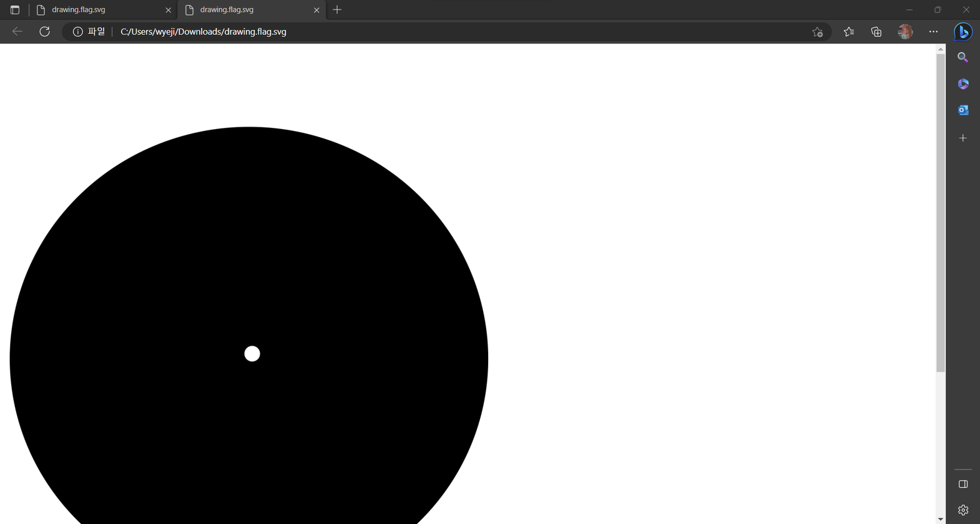The image size is (980, 524).
Task: Open the Favorites list
Action: point(848,32)
